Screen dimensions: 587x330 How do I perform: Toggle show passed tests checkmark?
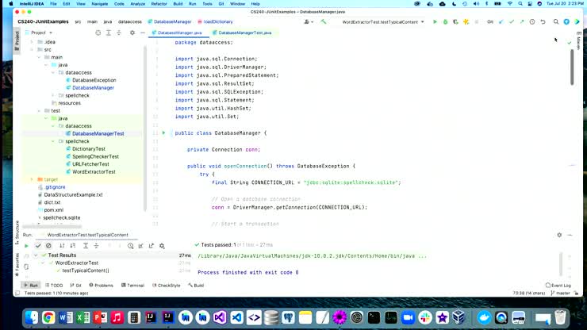pos(38,246)
